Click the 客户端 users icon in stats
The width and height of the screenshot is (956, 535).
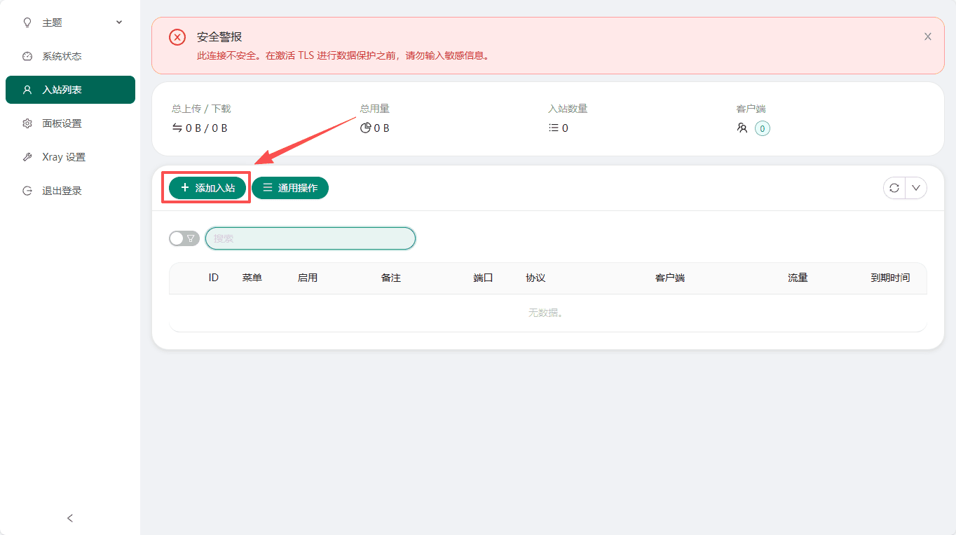tap(742, 128)
